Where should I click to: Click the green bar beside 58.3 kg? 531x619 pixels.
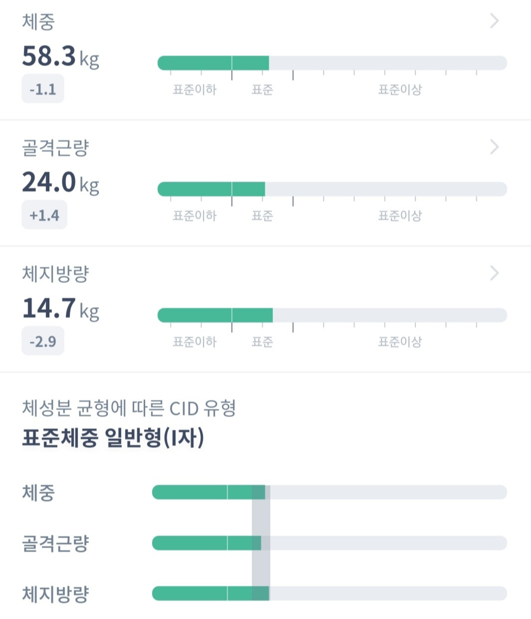[x=213, y=63]
